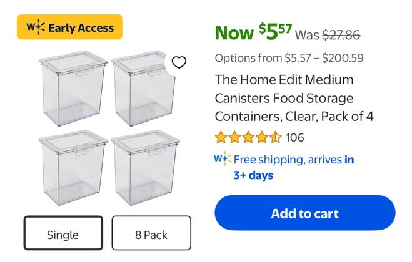Choose the 8 Pack variant option
The image size is (412, 262).
click(151, 235)
